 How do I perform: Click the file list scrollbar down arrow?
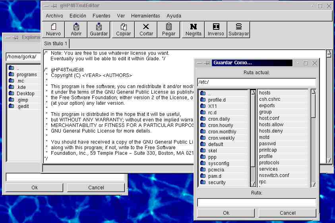pos(314,184)
